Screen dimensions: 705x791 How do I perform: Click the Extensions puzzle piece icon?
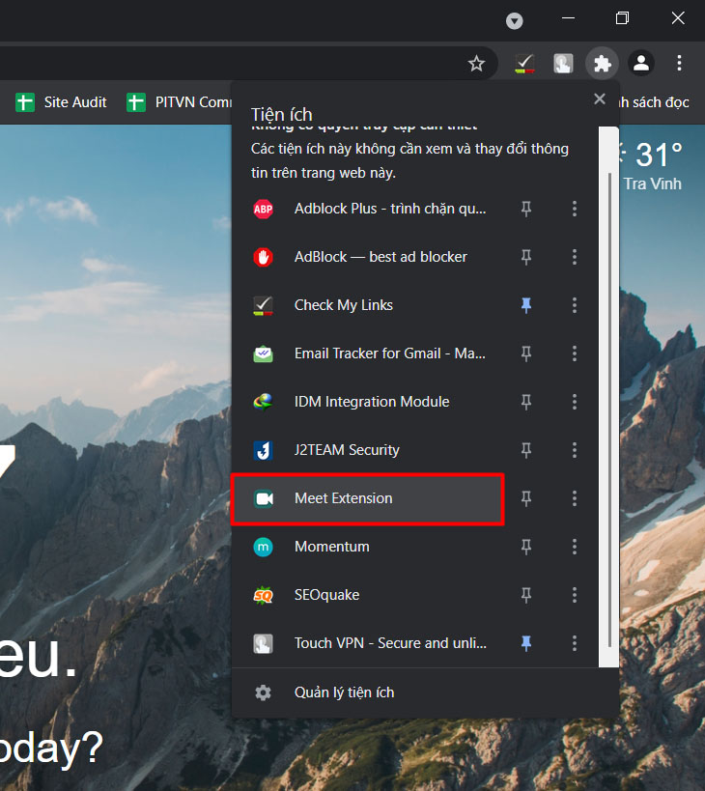(603, 64)
